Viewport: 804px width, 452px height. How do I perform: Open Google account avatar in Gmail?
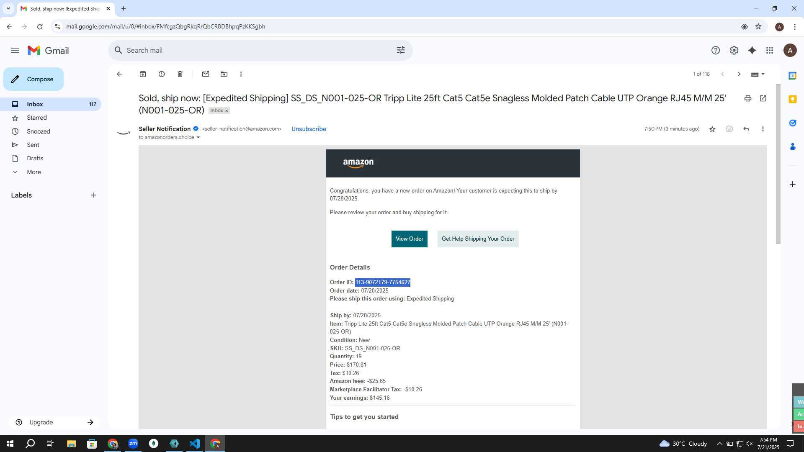tap(790, 51)
